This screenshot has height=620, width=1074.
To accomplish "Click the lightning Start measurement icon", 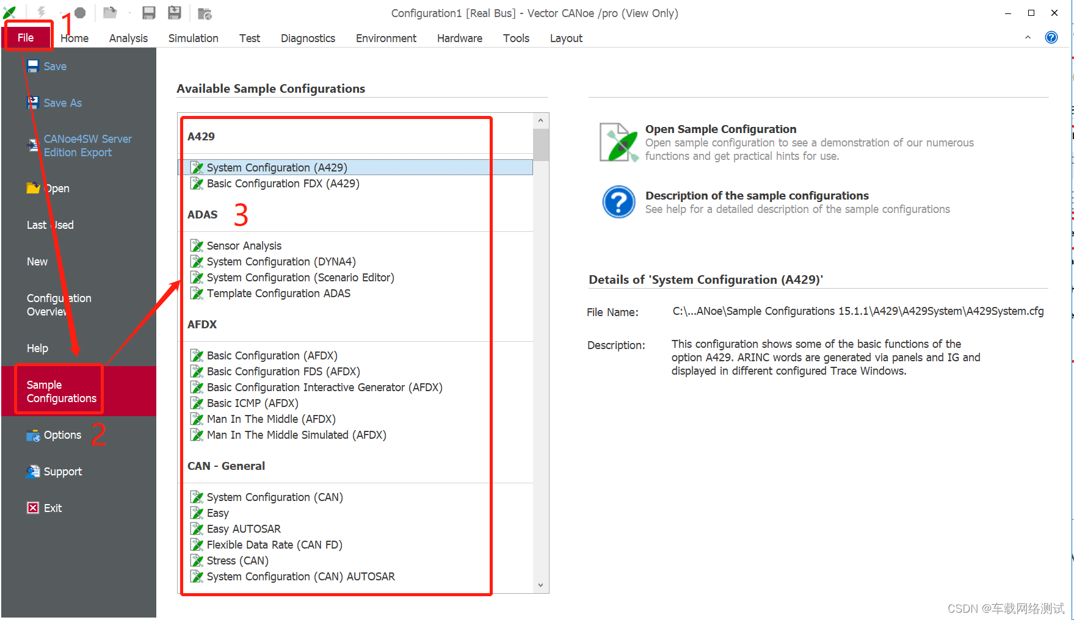I will pos(42,12).
